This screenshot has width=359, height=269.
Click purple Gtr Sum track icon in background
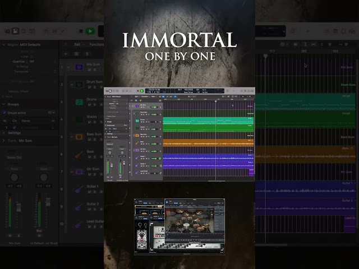pyautogui.click(x=79, y=171)
